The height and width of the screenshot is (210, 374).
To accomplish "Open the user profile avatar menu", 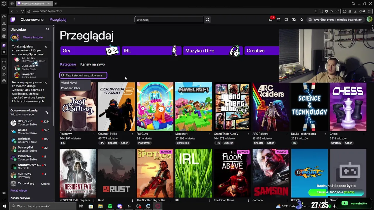I will point(369,20).
